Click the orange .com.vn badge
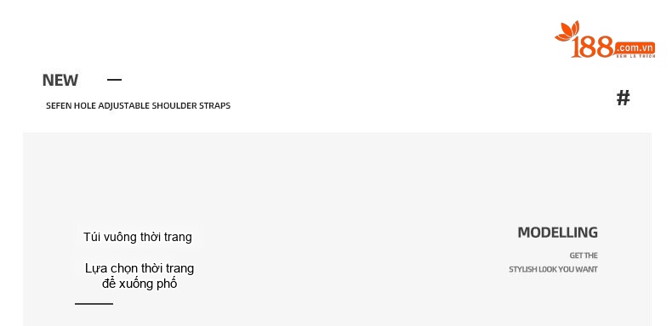Viewport: 672px width, 326px height. pyautogui.click(x=635, y=47)
